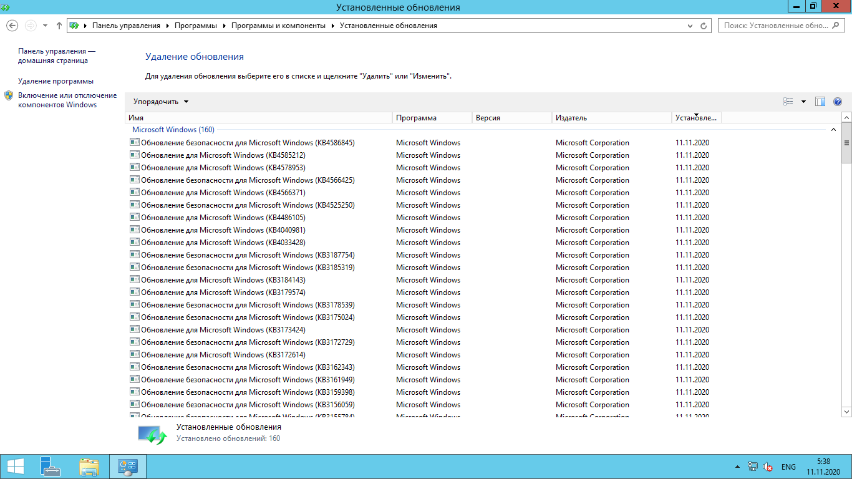
Task: Select the update row KB3161949
Action: (x=424, y=380)
